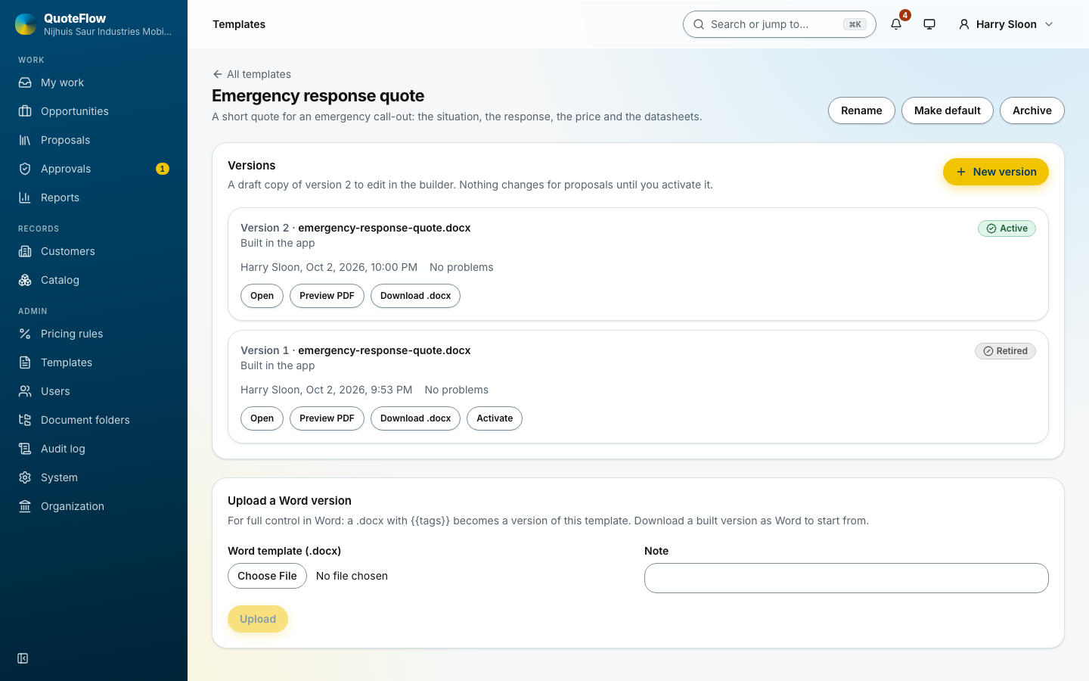Image resolution: width=1089 pixels, height=681 pixels.
Task: Preview PDF for Version 1
Action: point(327,418)
